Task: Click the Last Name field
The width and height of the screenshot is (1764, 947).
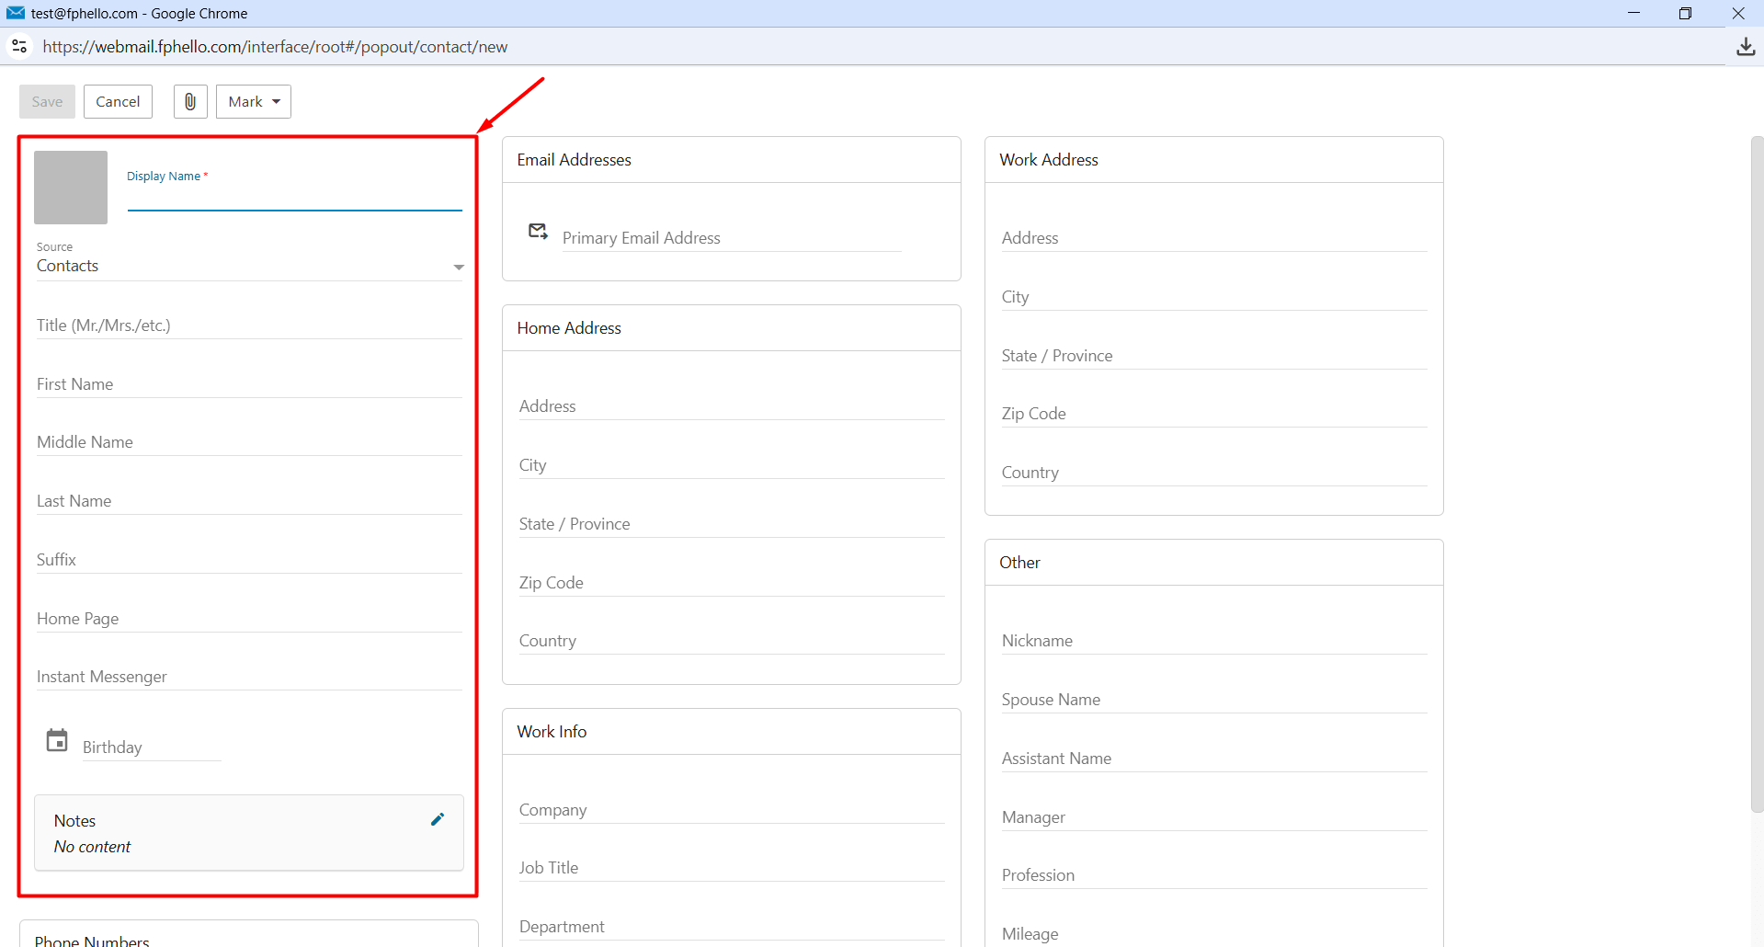Action: [249, 501]
